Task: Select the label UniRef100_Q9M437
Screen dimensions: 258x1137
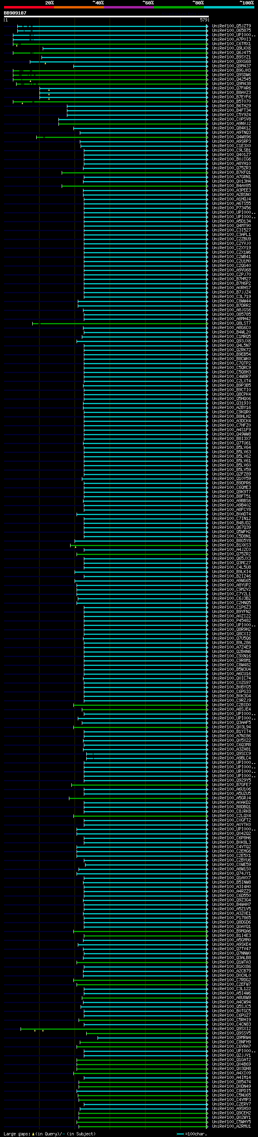Action: [231, 66]
